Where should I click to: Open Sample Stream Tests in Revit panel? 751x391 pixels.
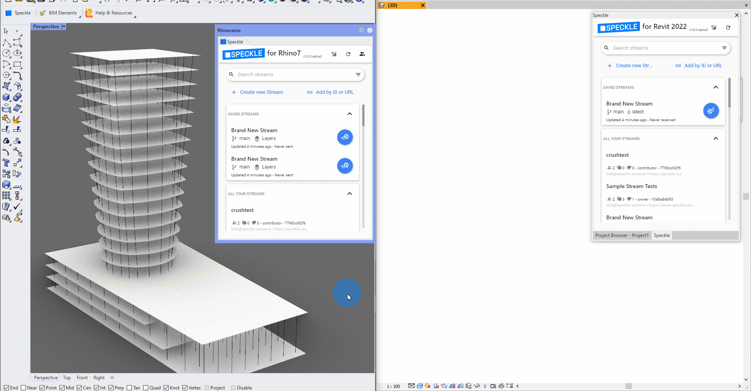coord(663,195)
